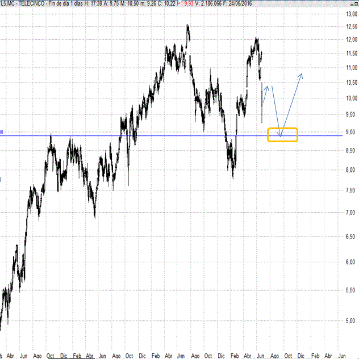Viewport: 359px width, 359px height.
Task: Select the M: 10,50 maximum value
Action: click(x=130, y=3)
